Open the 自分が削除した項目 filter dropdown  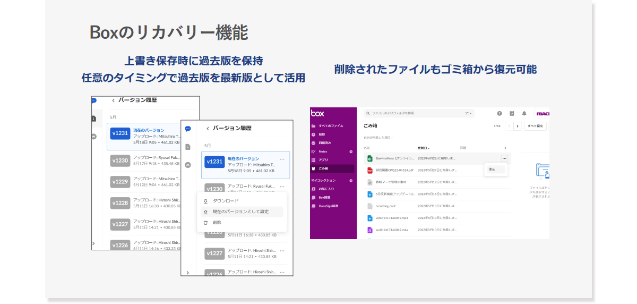point(378,138)
